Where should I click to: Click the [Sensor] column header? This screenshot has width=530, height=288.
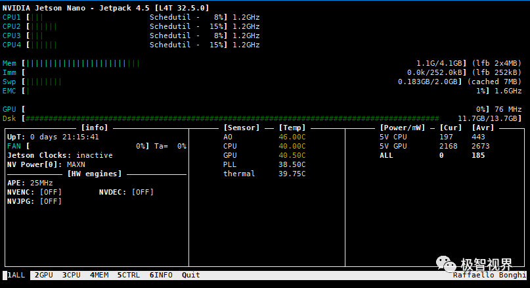241,128
